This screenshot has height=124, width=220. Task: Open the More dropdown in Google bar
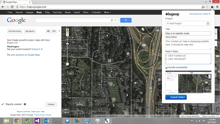[108, 12]
